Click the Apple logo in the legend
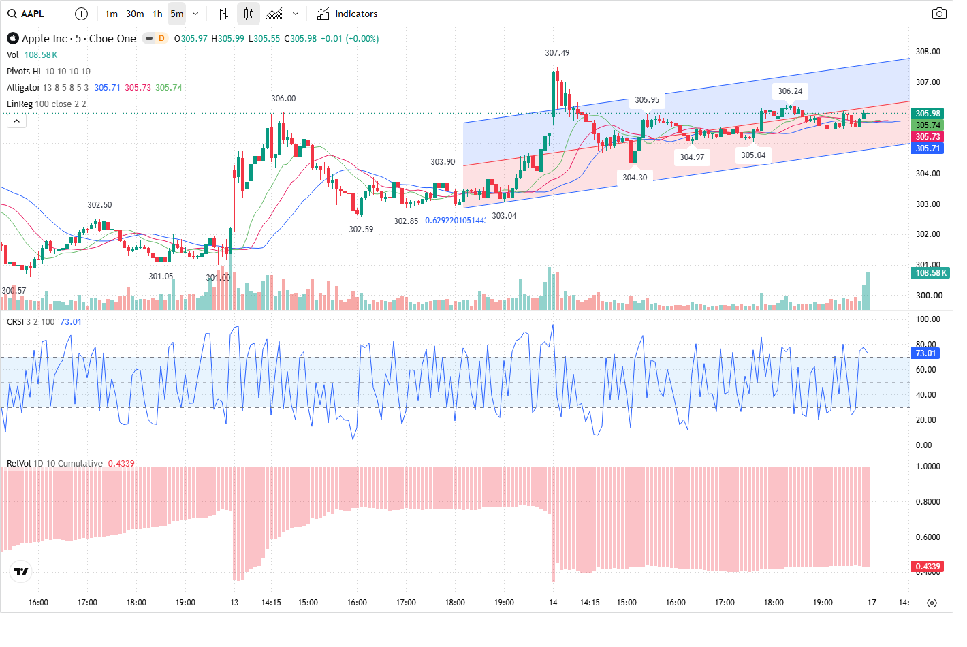 12,38
